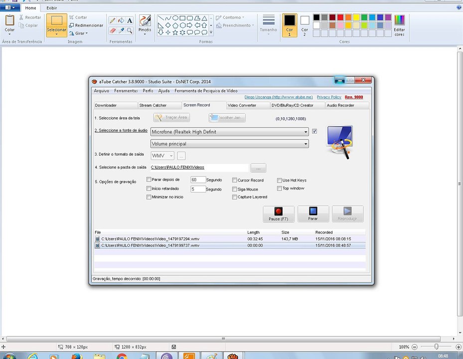This screenshot has height=359, width=463.
Task: Select Cor 2 color box
Action: [305, 25]
